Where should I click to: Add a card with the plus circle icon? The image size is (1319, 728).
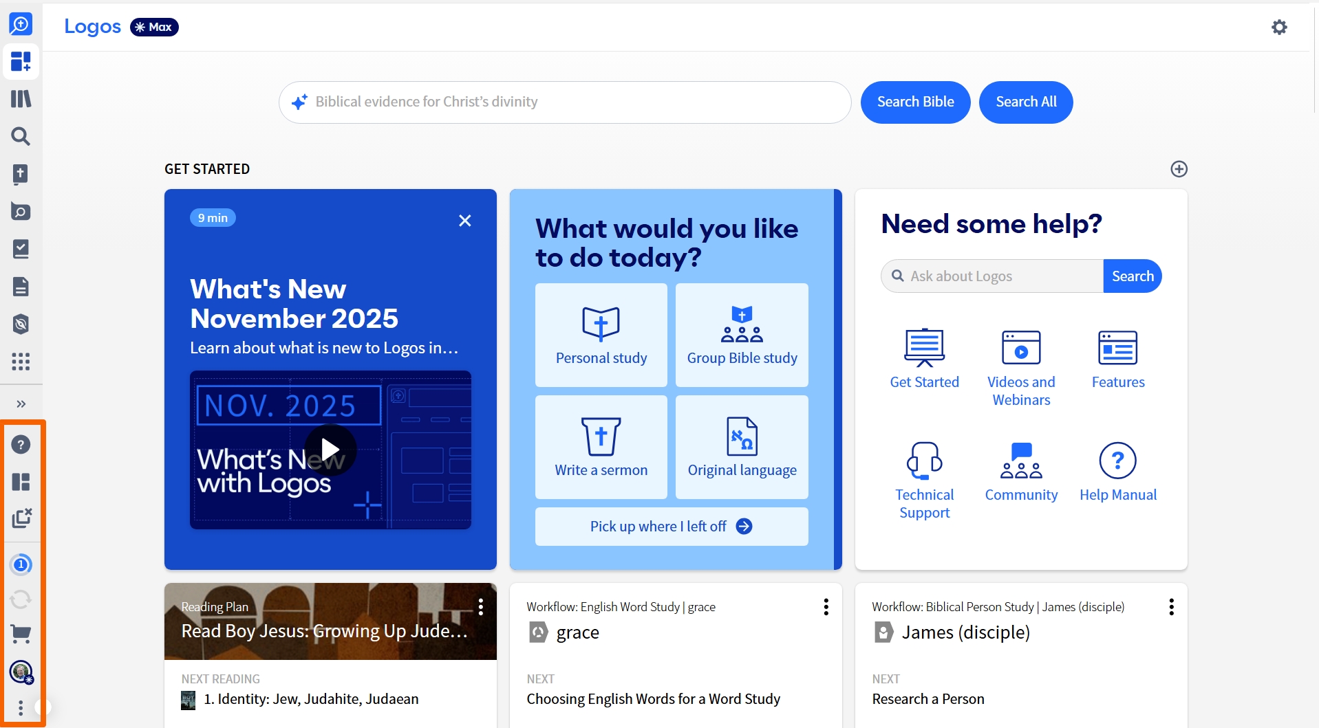(x=1179, y=169)
